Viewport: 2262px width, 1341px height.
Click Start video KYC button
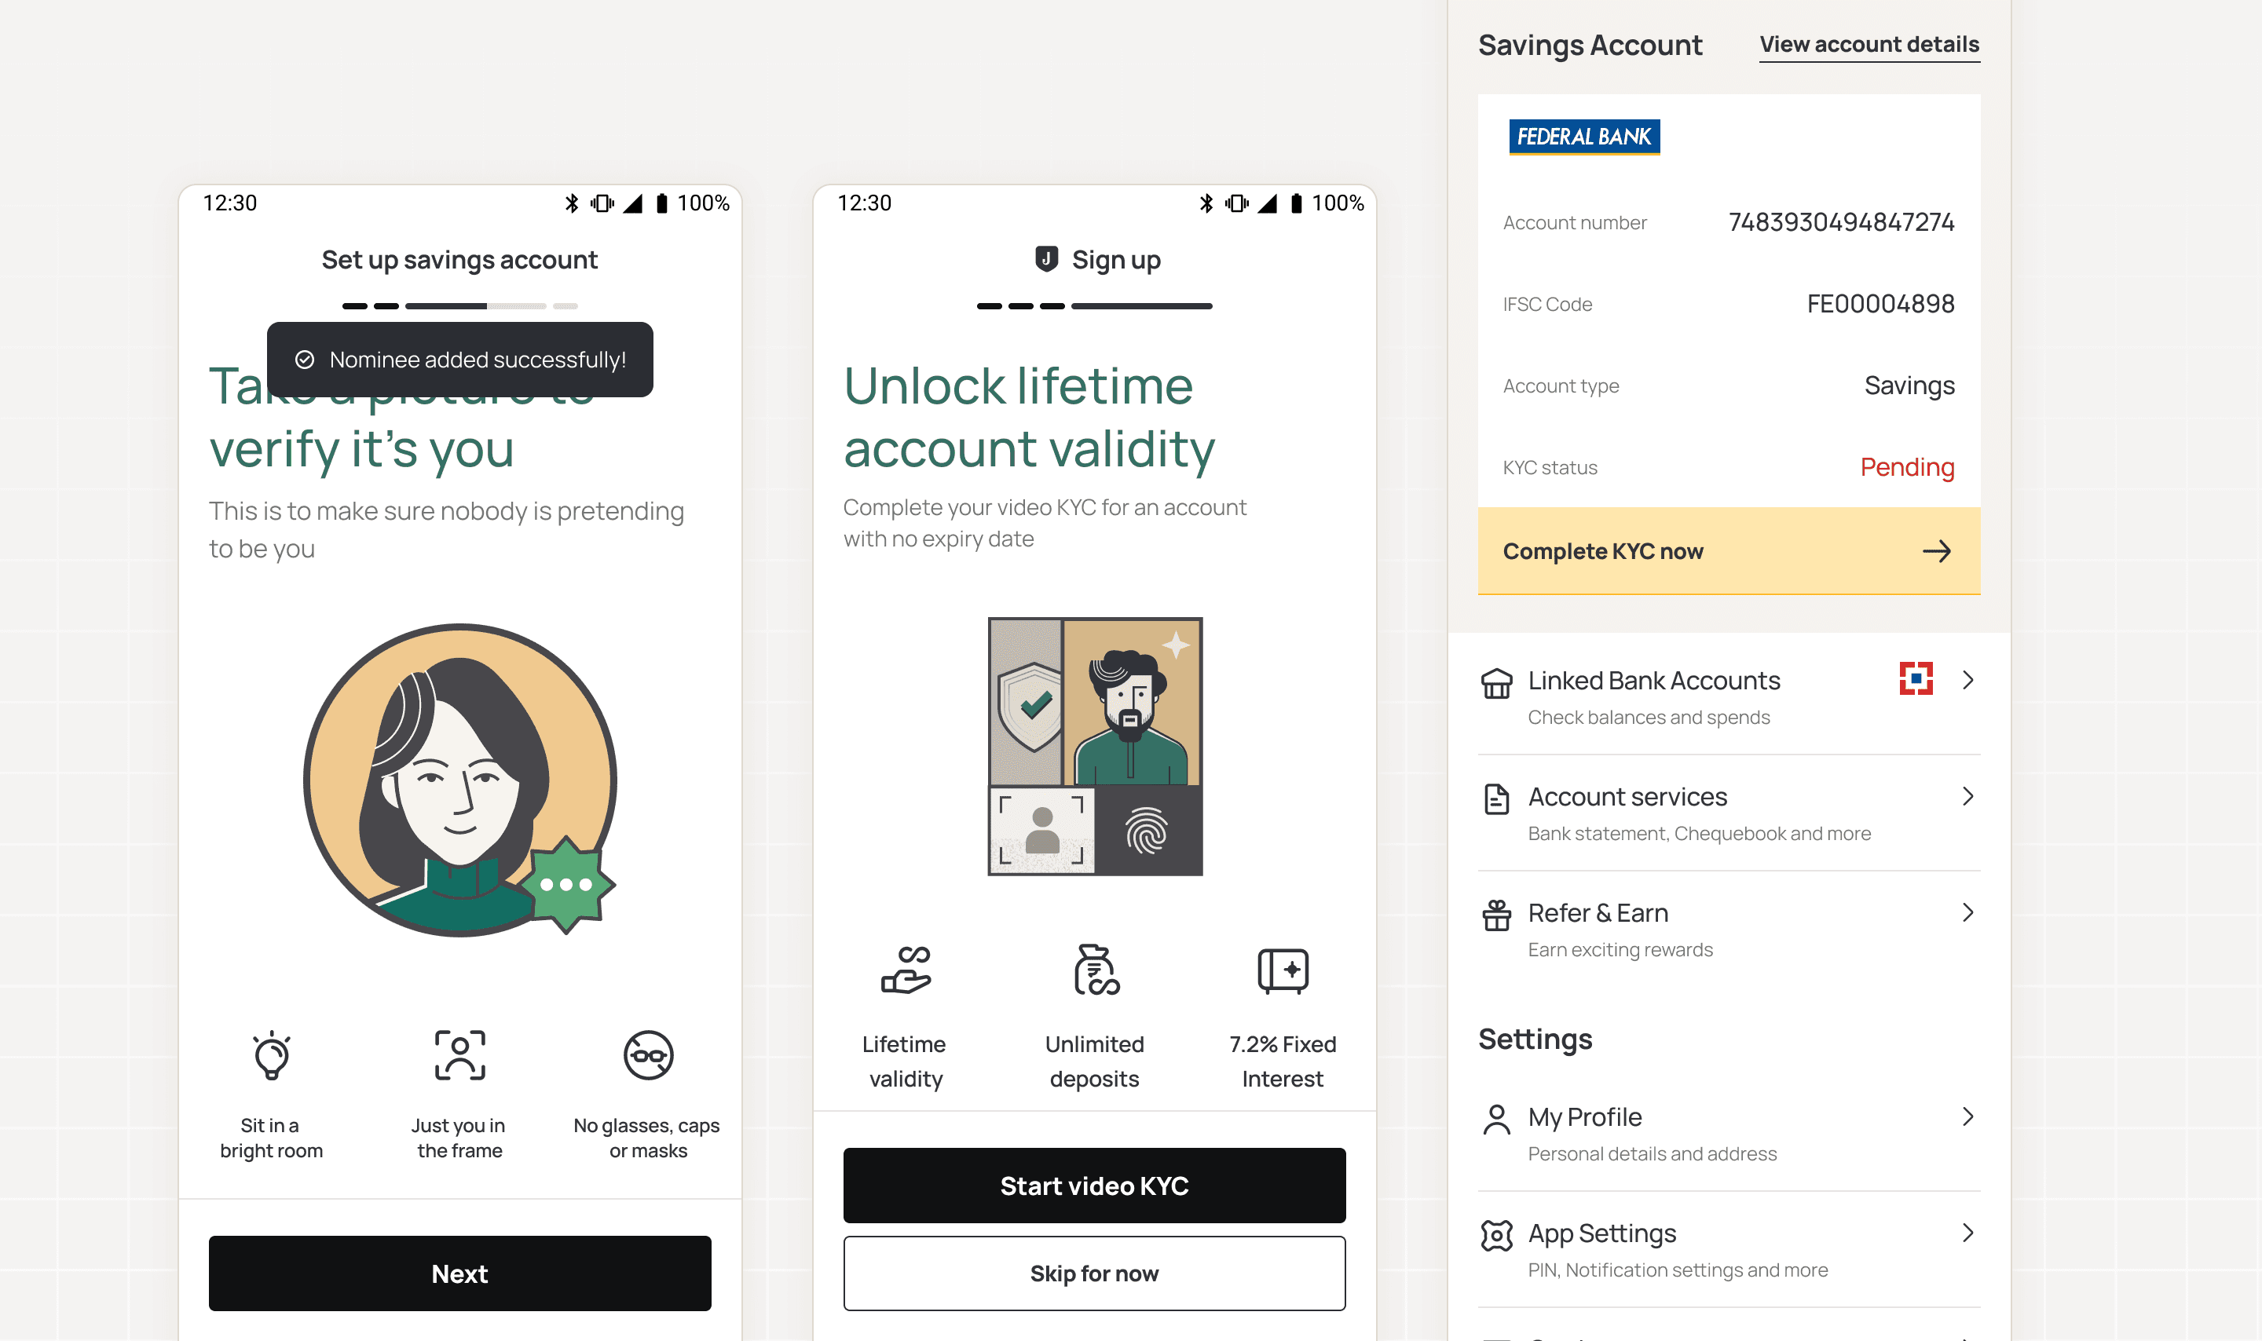(1093, 1186)
